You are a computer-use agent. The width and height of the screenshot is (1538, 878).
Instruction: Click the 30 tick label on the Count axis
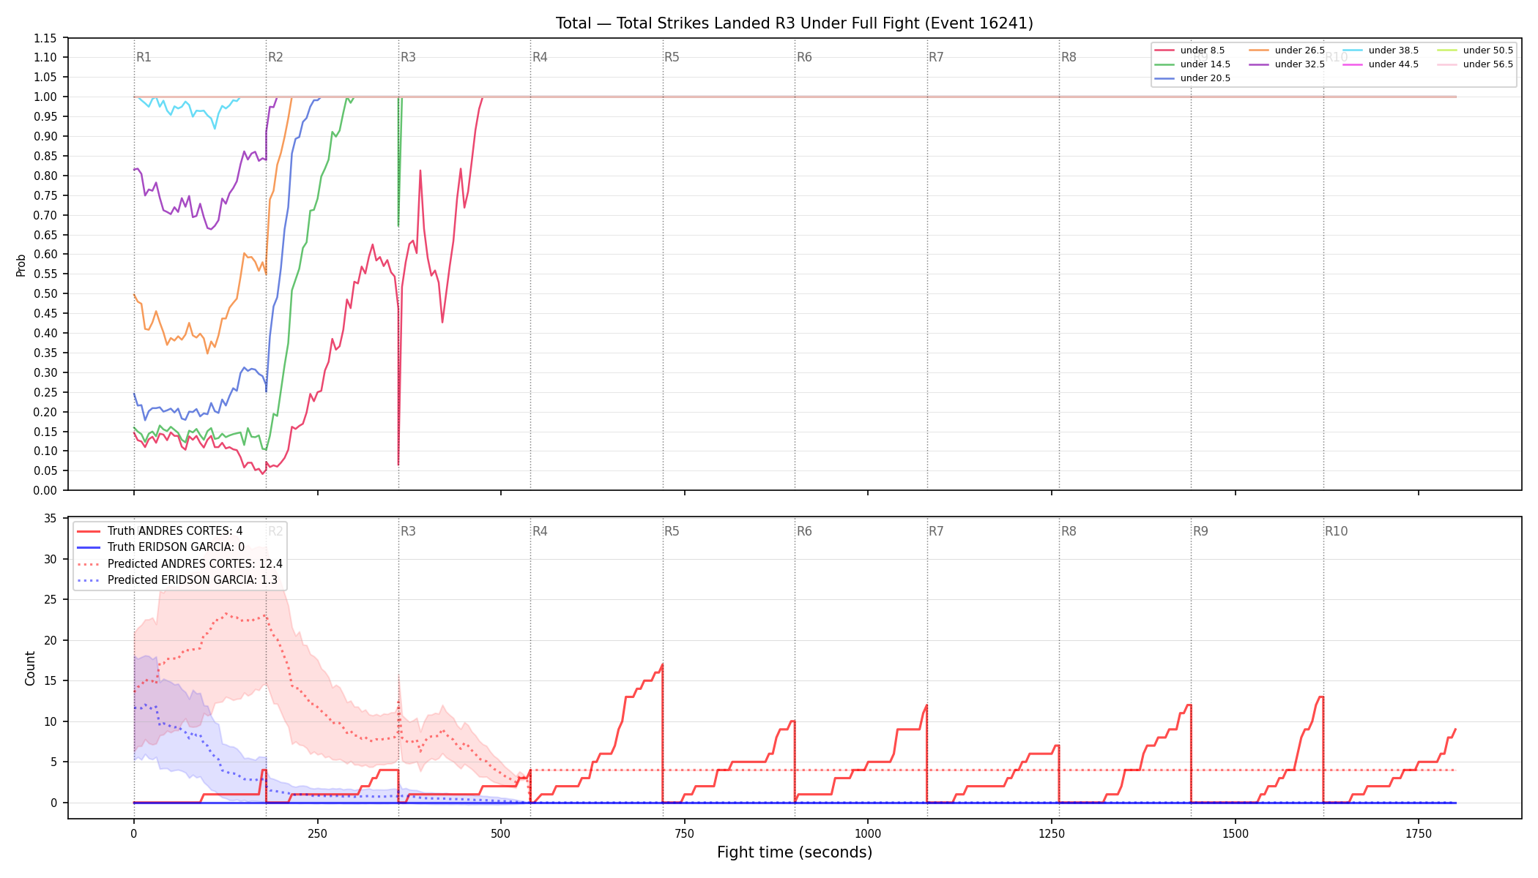(x=51, y=559)
